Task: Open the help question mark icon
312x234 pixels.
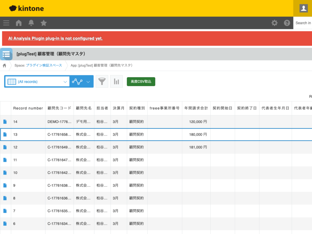Action: click(x=287, y=23)
